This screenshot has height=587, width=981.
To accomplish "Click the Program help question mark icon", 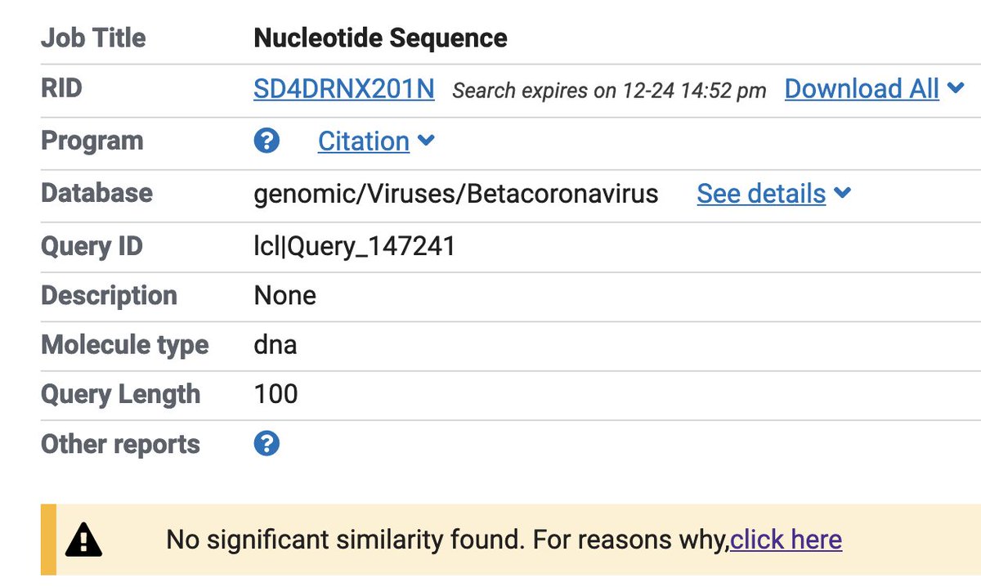I will click(267, 141).
